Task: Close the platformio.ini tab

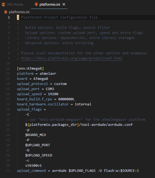Action: (x=64, y=4)
